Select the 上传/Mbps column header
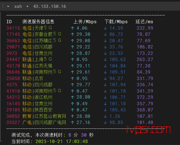 tap(85, 22)
